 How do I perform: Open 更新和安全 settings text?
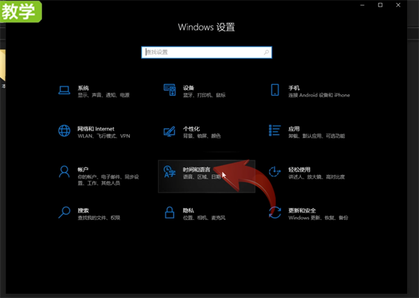(x=302, y=211)
